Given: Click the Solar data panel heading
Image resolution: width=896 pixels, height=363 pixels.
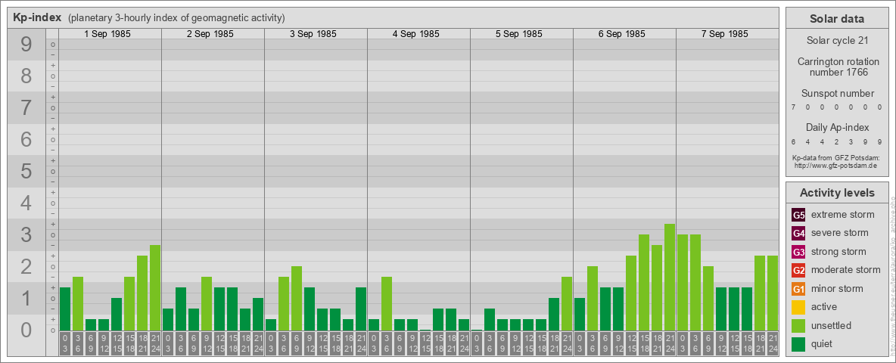Looking at the screenshot, I should (x=837, y=19).
